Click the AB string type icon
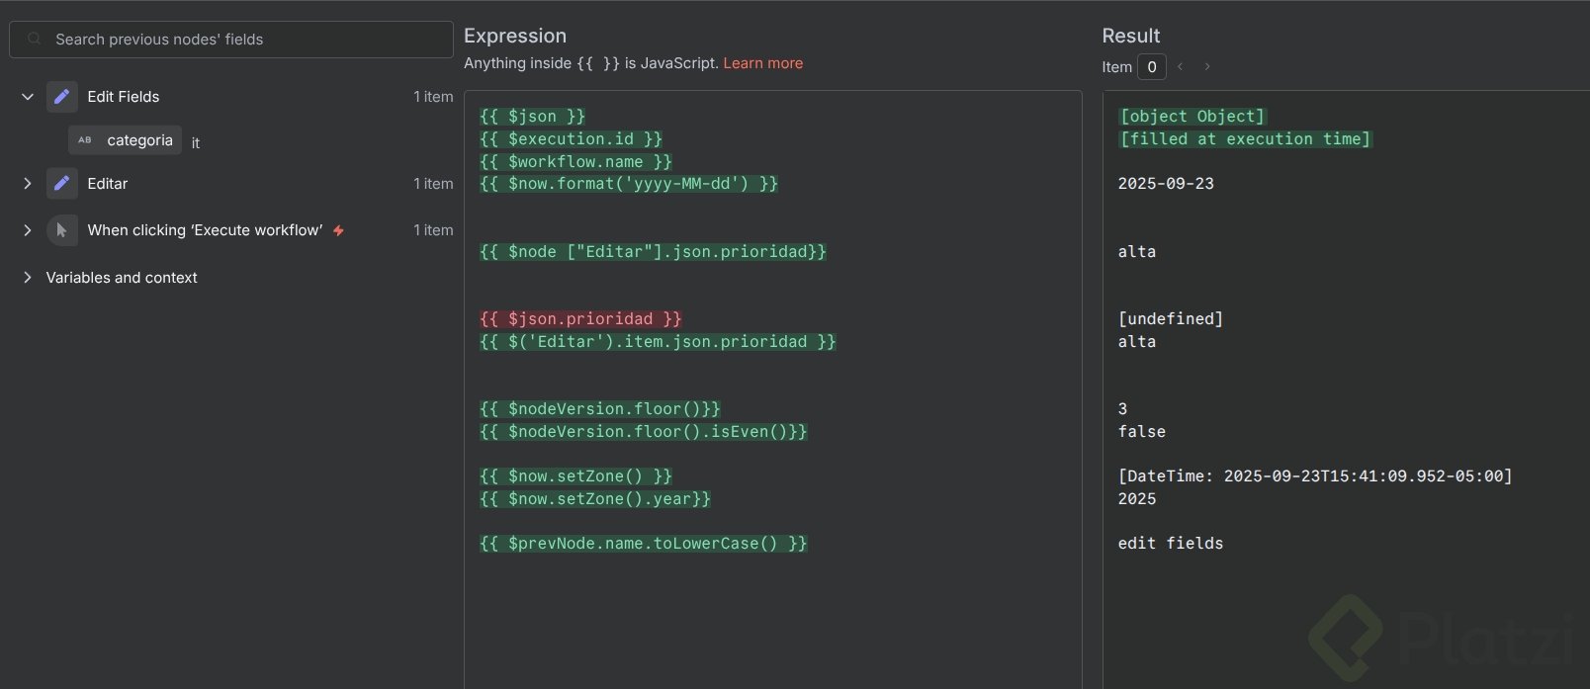 tap(85, 140)
